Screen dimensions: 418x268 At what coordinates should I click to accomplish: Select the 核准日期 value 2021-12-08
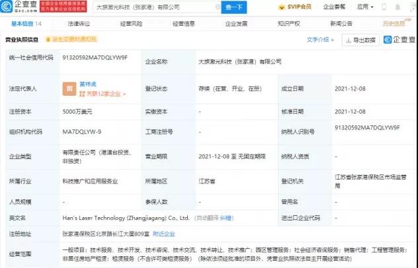pos(350,112)
